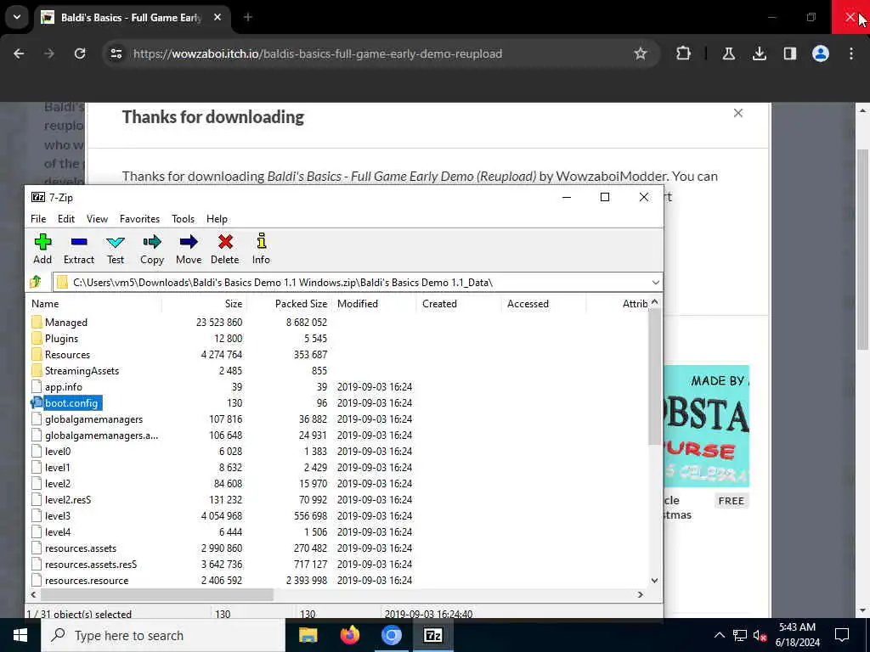Open Chrome extensions puzzle icon
Viewport: 870px width, 652px height.
[x=684, y=53]
